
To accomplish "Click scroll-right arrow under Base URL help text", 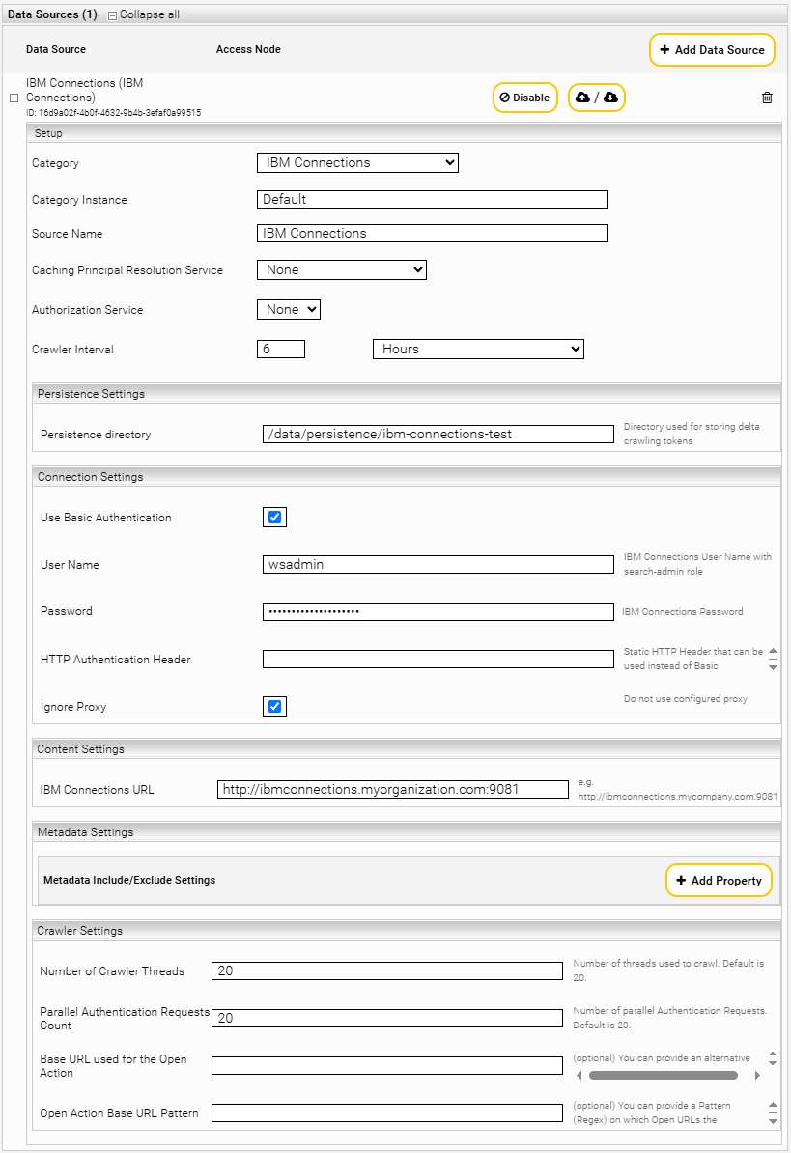I will click(x=758, y=1075).
